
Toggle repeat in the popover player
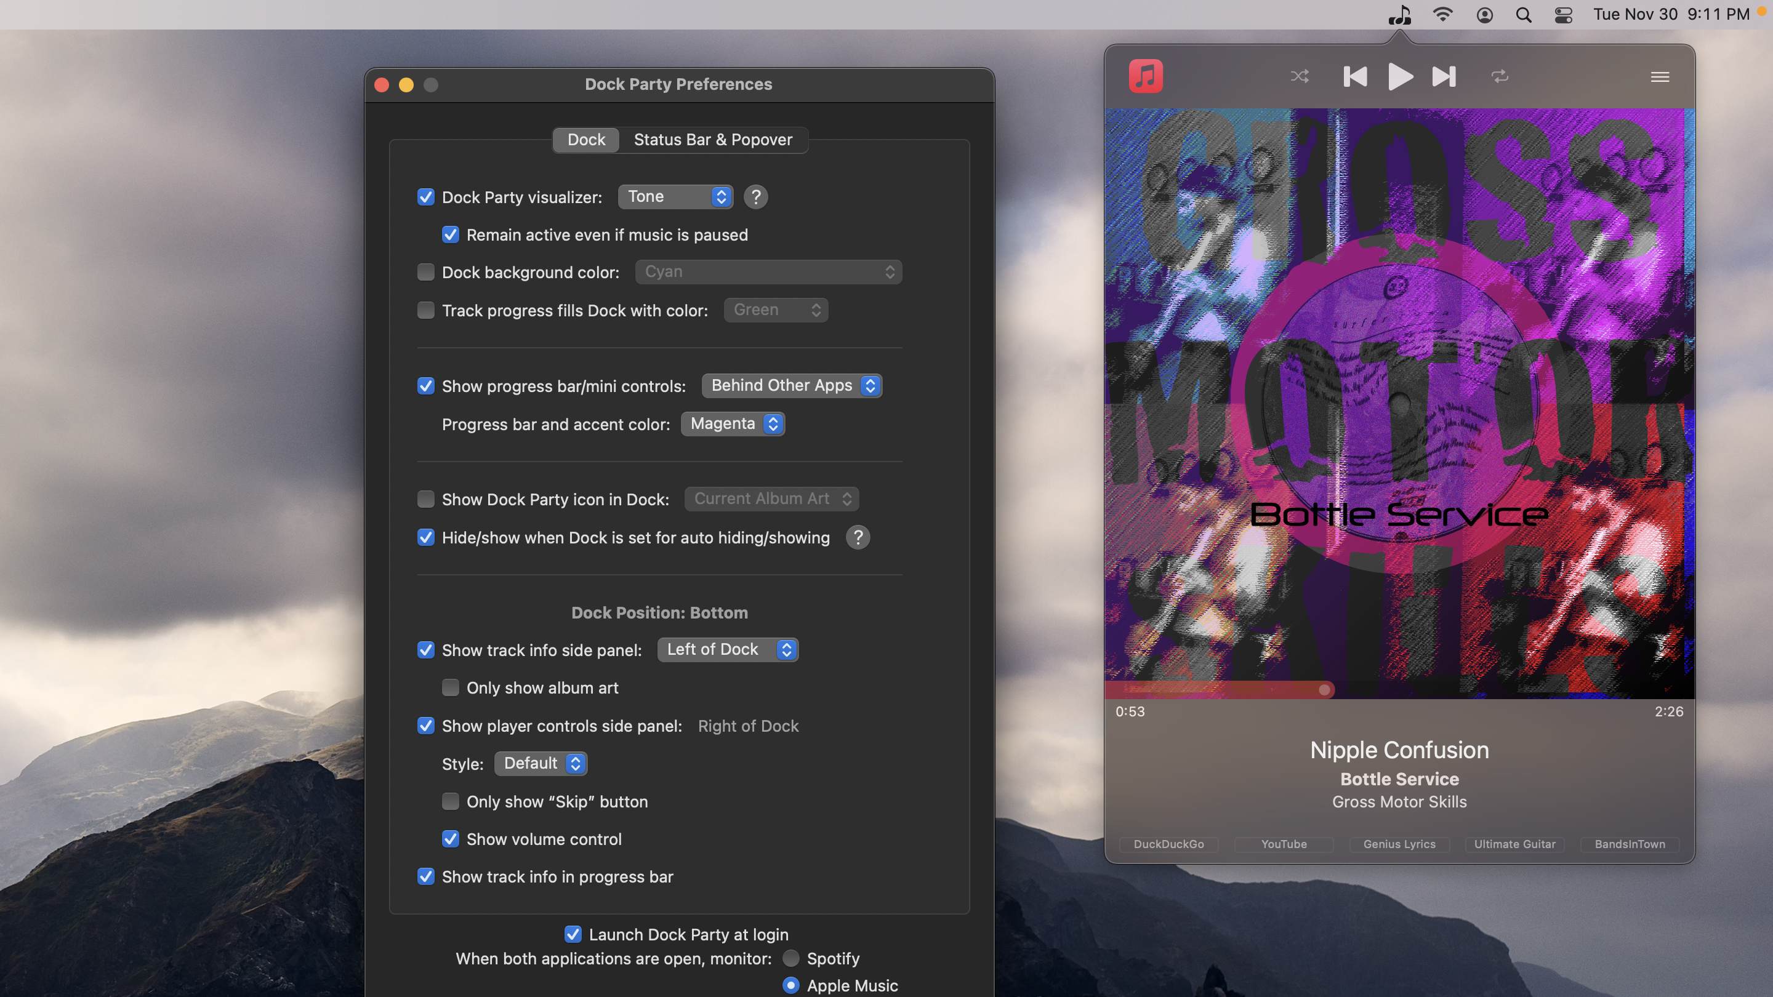1500,76
